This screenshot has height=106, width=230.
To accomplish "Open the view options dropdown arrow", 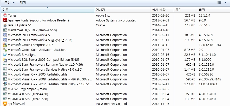I will 225,3.
